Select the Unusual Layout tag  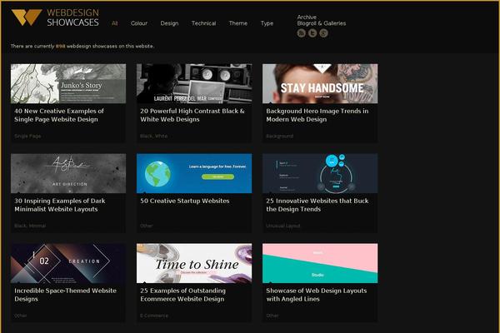283,226
